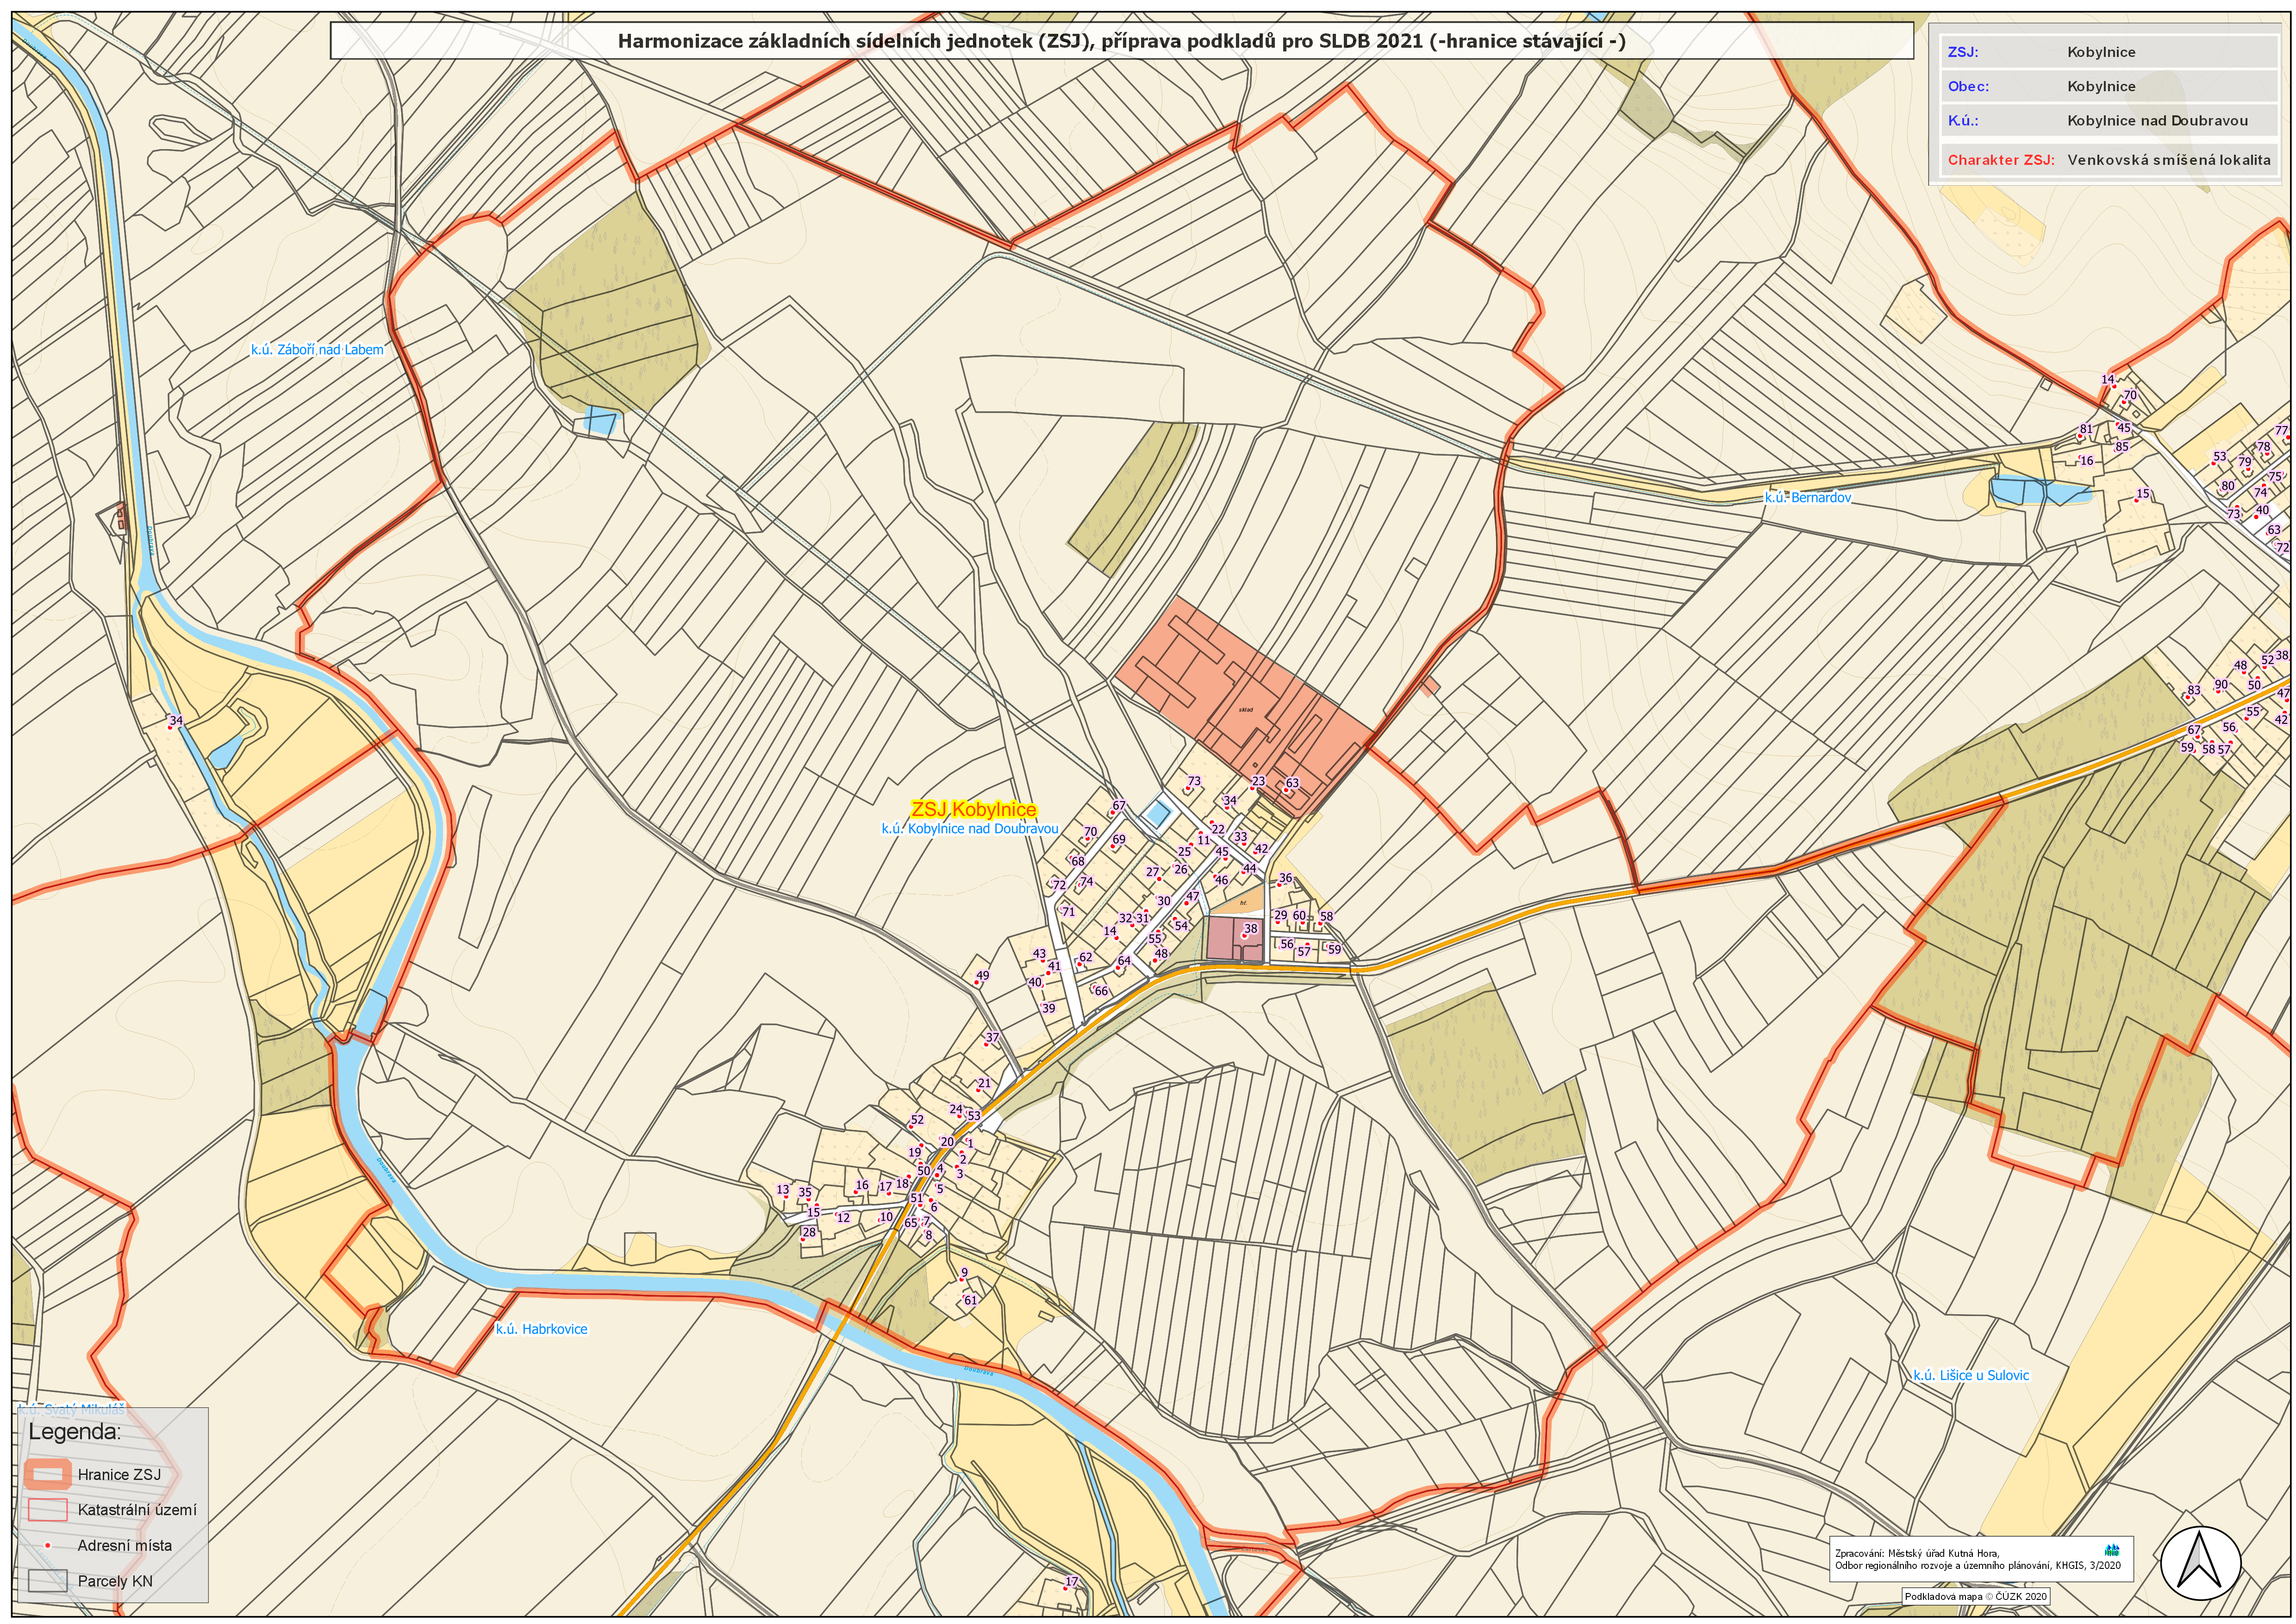Screen dimensions: 2296x1624
Task: Click the Adresní místa red dot symbol
Action: [x=47, y=1545]
